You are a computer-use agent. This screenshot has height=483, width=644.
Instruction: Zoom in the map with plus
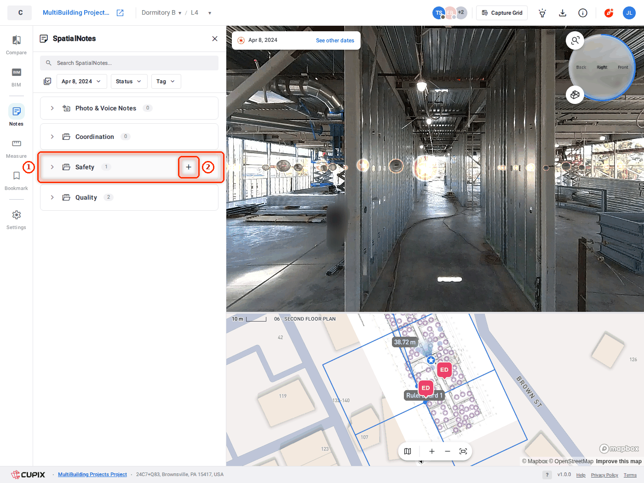coord(432,451)
